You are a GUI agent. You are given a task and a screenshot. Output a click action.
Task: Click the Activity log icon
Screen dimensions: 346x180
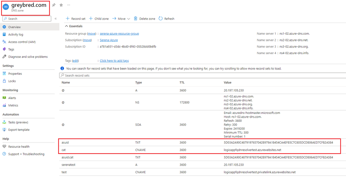(4, 34)
